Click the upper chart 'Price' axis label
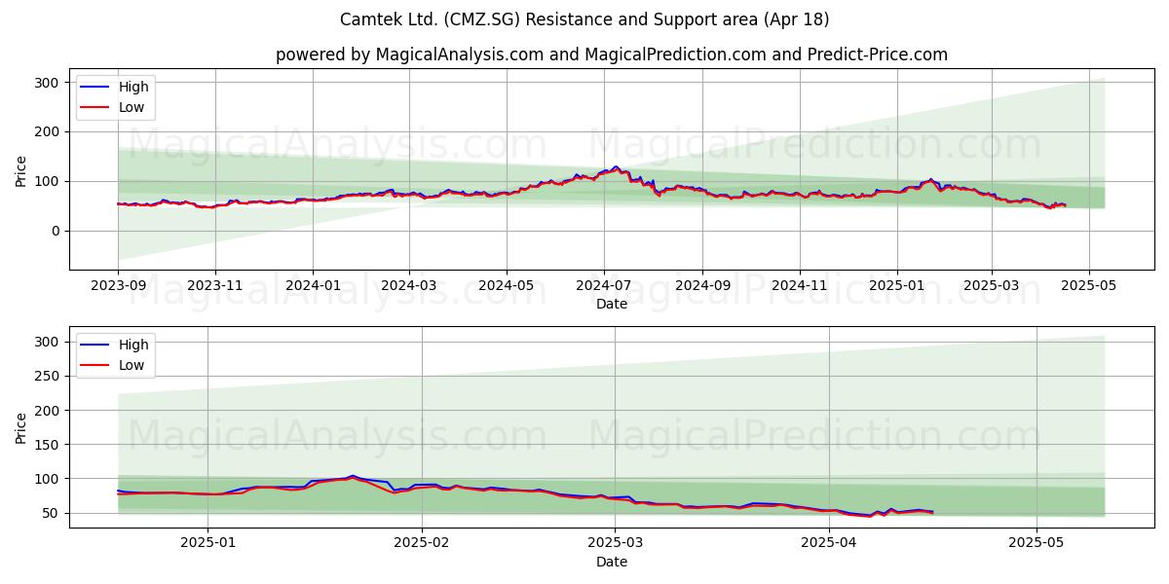The image size is (1169, 584). tap(21, 170)
